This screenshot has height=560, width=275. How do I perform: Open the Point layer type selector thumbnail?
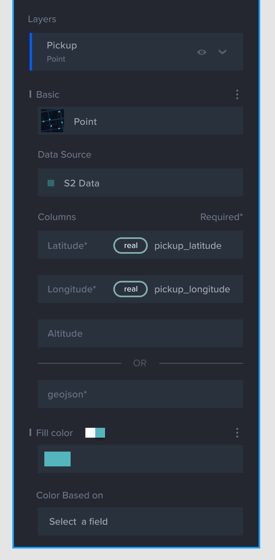(x=52, y=120)
